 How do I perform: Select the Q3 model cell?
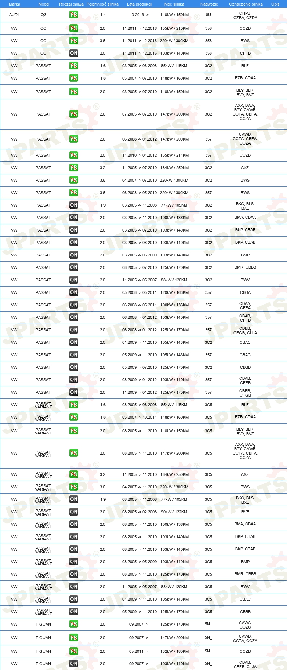point(43,15)
